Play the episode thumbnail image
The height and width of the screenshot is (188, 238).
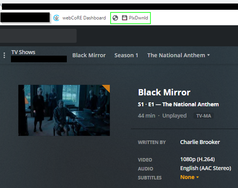64,110
